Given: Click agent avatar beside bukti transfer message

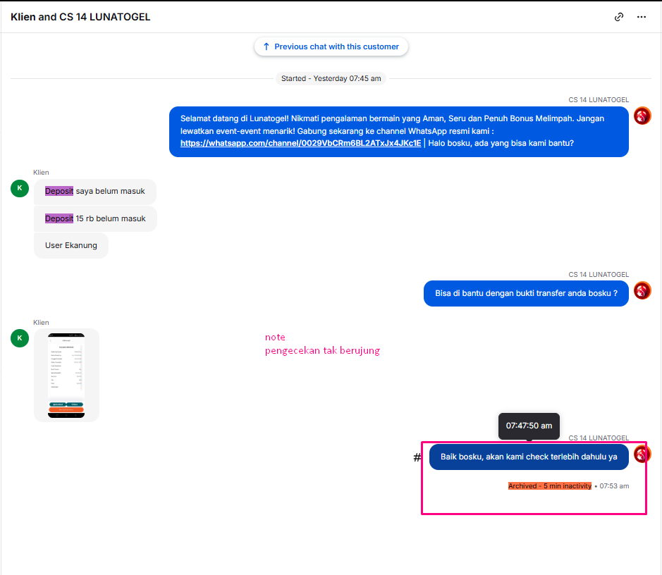Looking at the screenshot, I should [642, 290].
